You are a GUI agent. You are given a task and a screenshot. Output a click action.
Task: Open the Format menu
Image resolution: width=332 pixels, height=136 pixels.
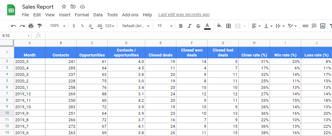(82, 15)
